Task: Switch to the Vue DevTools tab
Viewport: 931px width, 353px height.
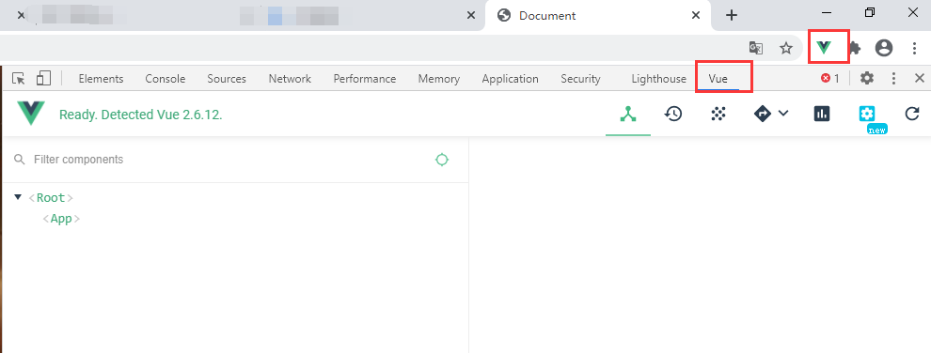Action: [x=718, y=79]
